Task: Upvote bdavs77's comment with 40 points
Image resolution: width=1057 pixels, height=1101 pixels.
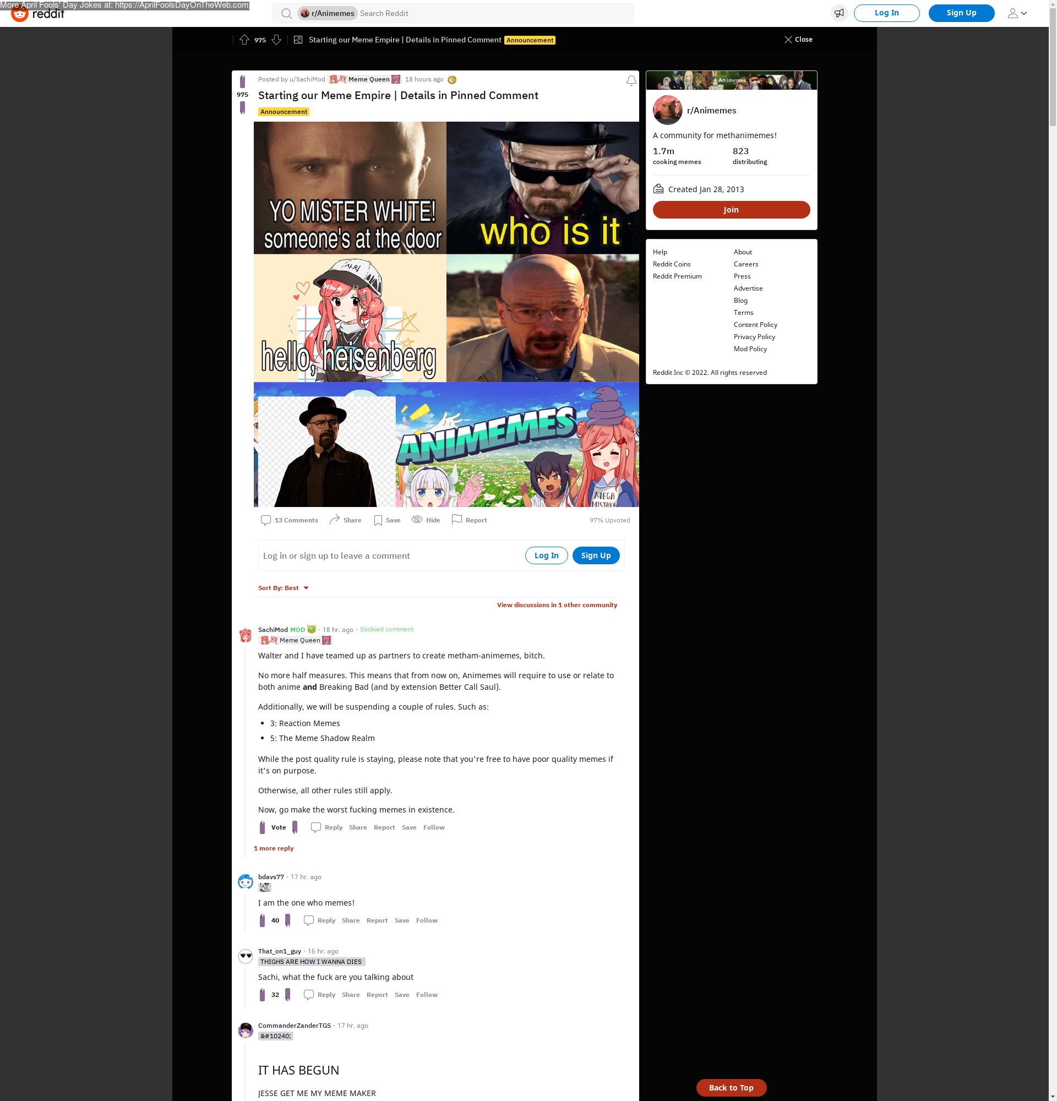Action: [x=262, y=920]
